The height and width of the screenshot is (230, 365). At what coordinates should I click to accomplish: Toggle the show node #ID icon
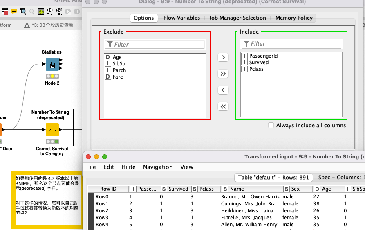click(50, 11)
